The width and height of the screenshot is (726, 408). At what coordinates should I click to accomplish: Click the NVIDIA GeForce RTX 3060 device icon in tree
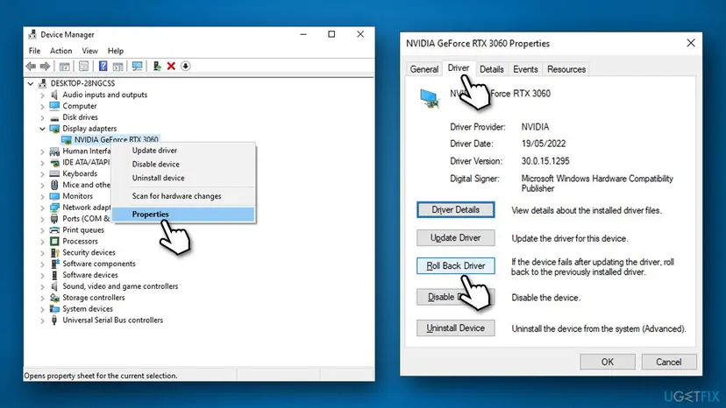67,140
